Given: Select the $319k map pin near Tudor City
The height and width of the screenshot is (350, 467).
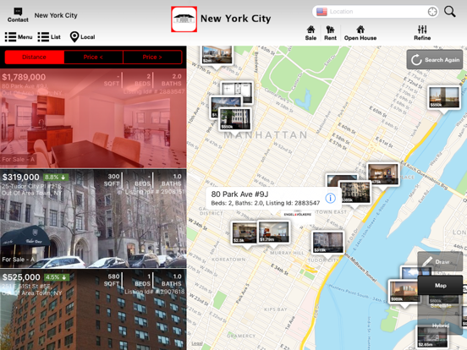Looking at the screenshot, I should [328, 243].
